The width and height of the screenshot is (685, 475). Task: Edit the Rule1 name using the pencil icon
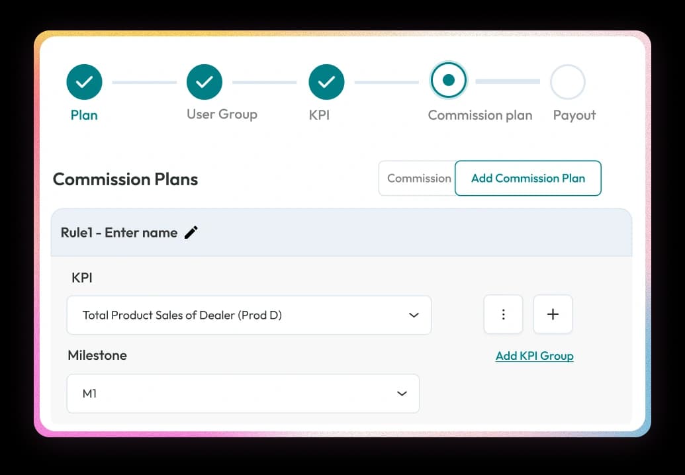191,232
